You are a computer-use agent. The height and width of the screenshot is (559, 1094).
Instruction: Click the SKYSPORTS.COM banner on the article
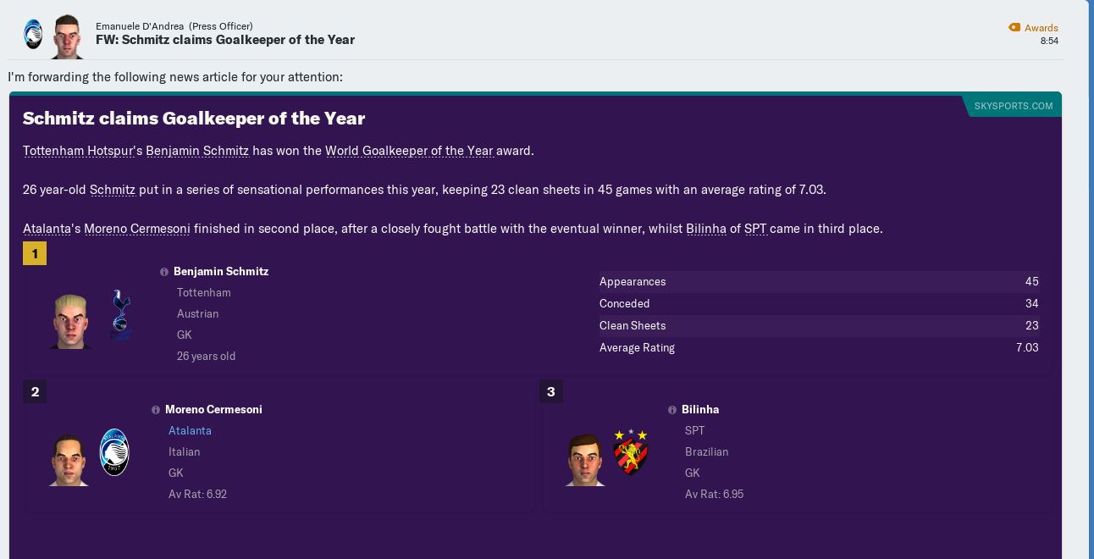tap(1014, 105)
